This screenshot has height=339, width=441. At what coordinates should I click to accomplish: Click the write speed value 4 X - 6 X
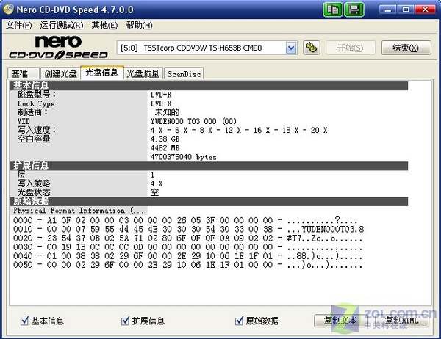click(x=239, y=130)
